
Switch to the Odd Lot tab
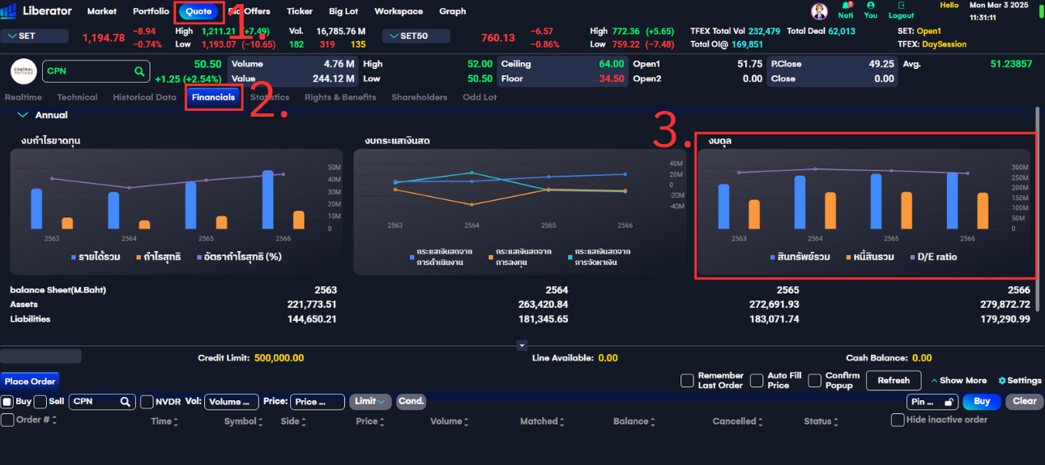480,97
